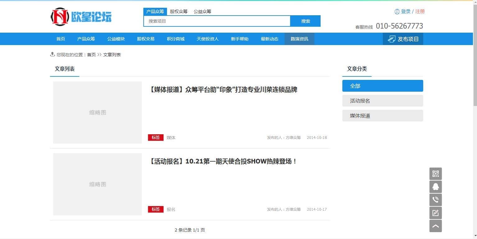The width and height of the screenshot is (477, 239).
Task: Click the 发布项目 publish button
Action: (x=403, y=39)
